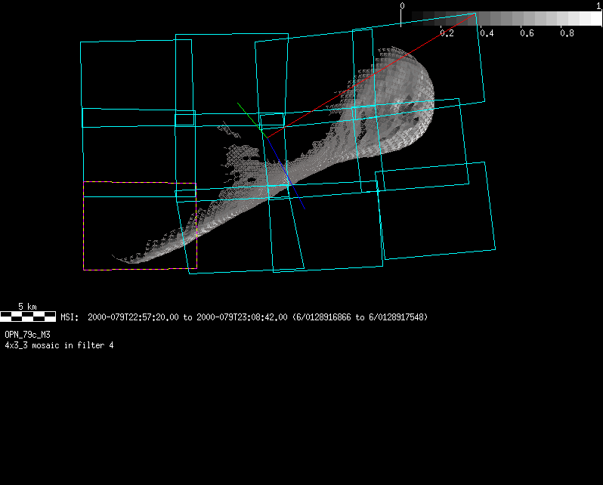
Task: Click the "4x3_3 mosaic in filter 4" text
Action: 59,345
